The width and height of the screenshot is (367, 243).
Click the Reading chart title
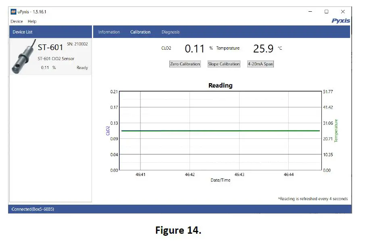point(221,85)
